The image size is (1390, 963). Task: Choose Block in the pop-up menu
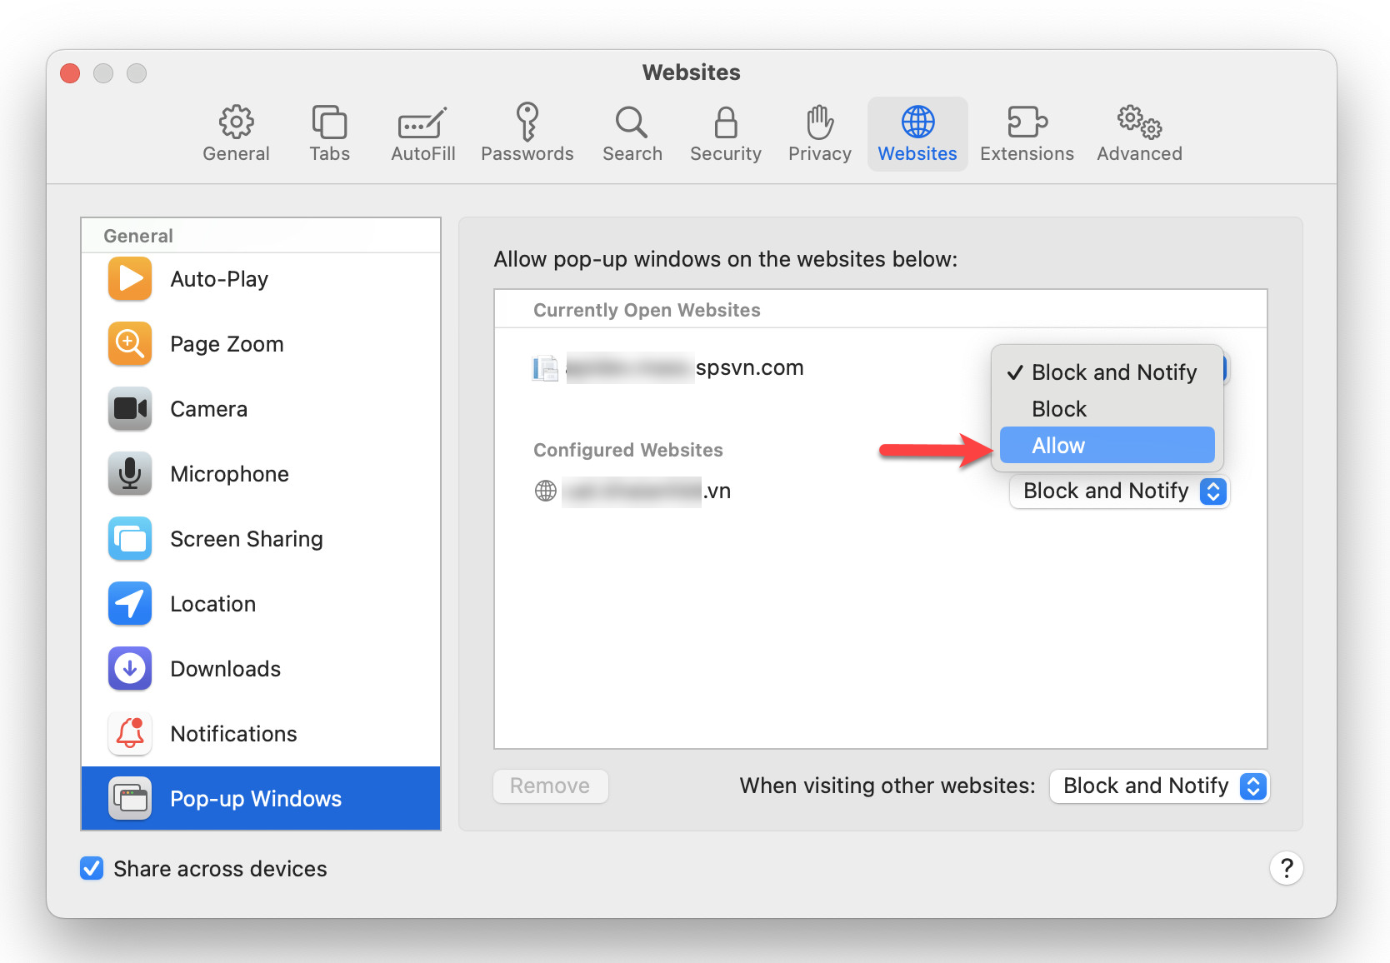pyautogui.click(x=1059, y=409)
